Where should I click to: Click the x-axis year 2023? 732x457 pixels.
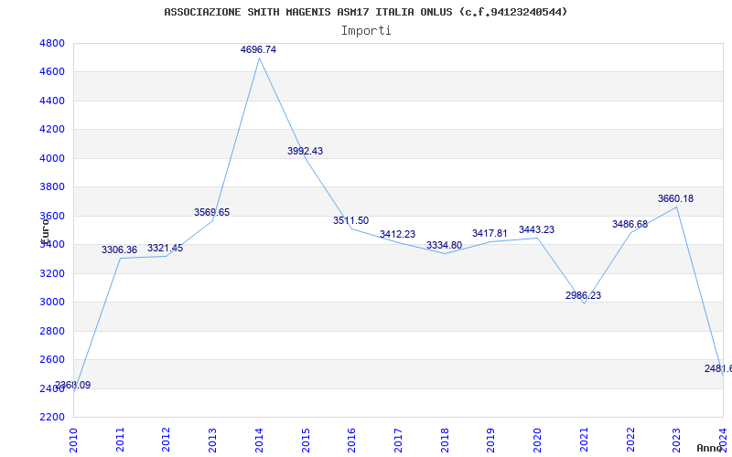[676, 440]
